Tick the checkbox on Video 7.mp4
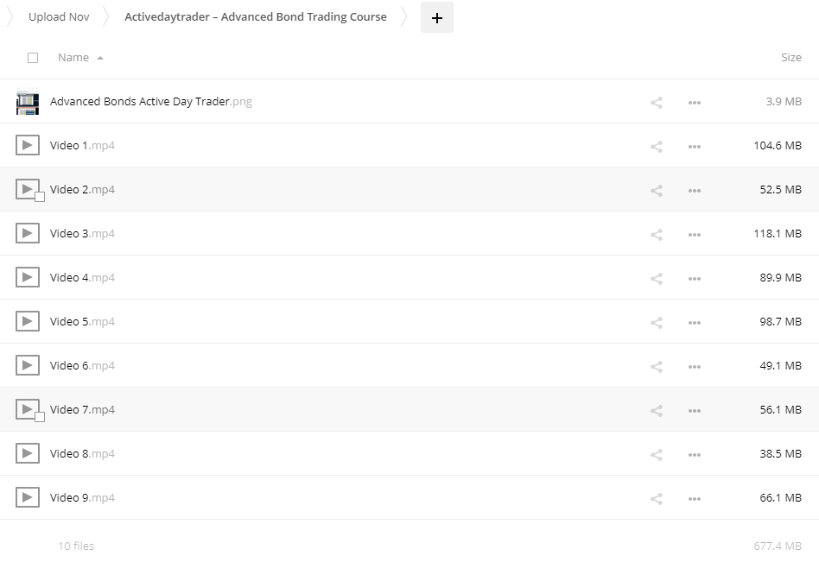819x562 pixels. [40, 417]
